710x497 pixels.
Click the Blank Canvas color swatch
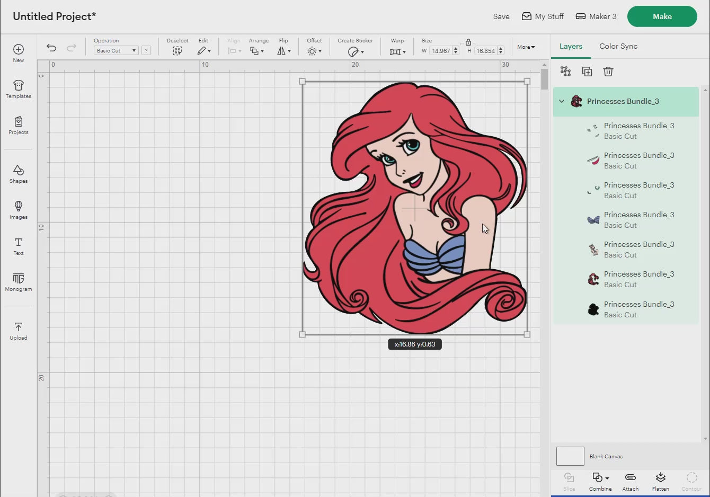click(570, 456)
